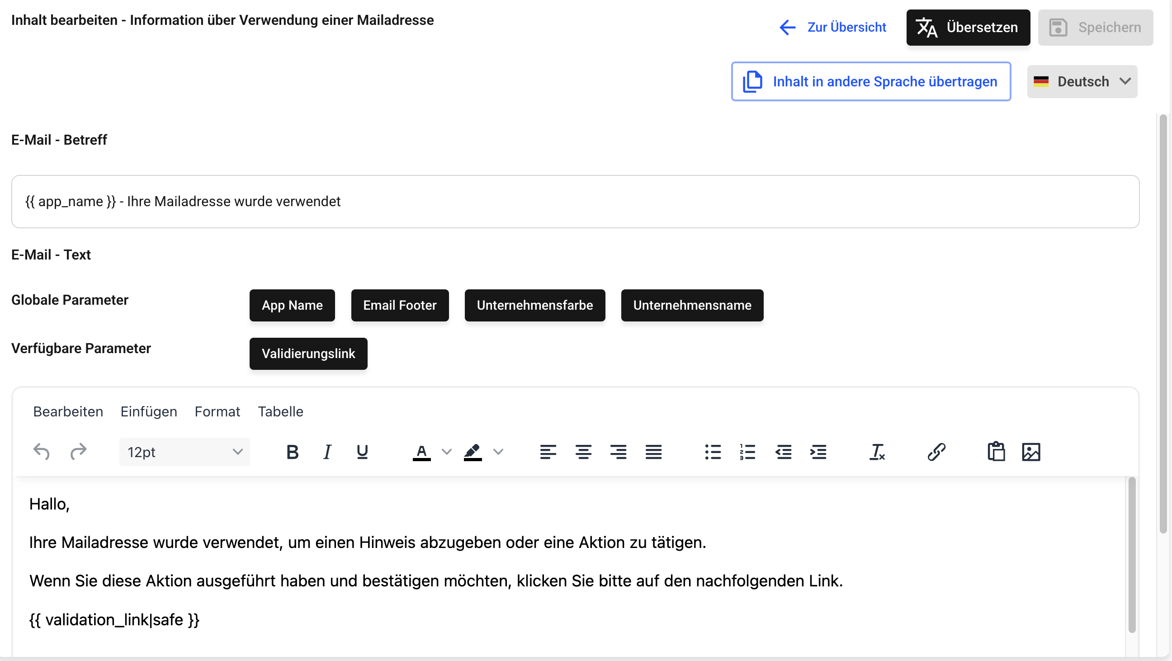Open the Format menu

[x=217, y=411]
